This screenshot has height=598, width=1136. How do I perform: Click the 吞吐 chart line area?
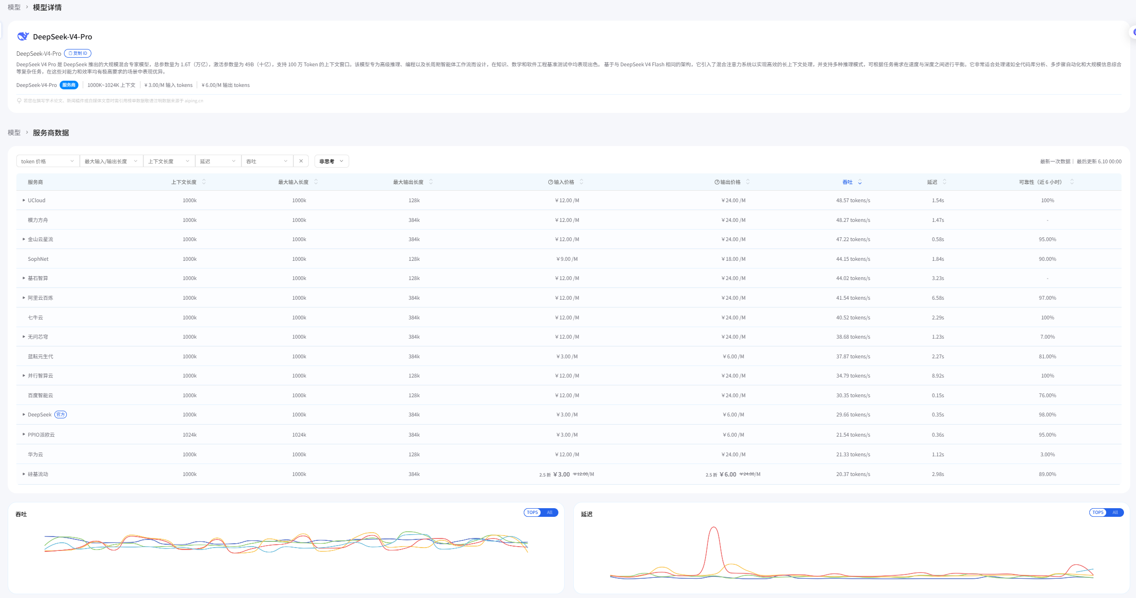(x=286, y=543)
